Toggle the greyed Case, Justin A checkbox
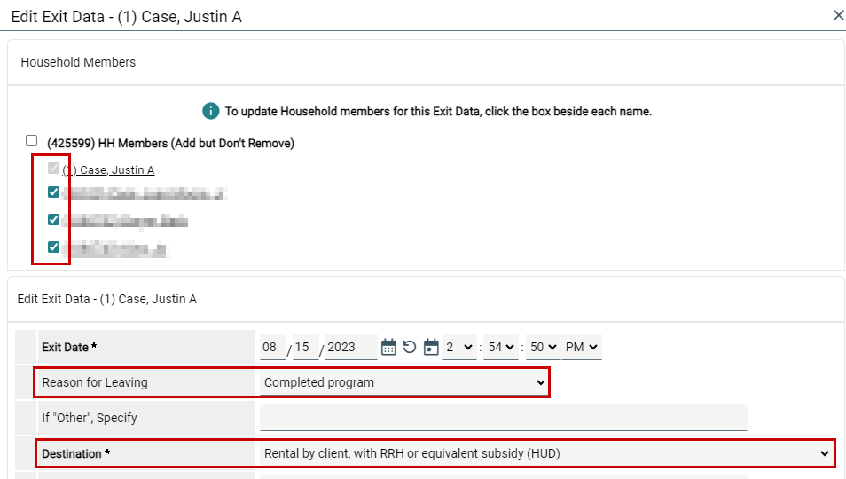846x479 pixels. point(53,169)
